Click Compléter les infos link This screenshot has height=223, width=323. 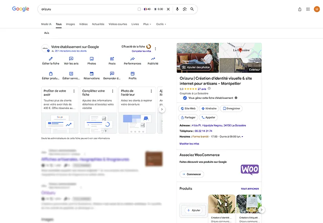click(x=141, y=51)
